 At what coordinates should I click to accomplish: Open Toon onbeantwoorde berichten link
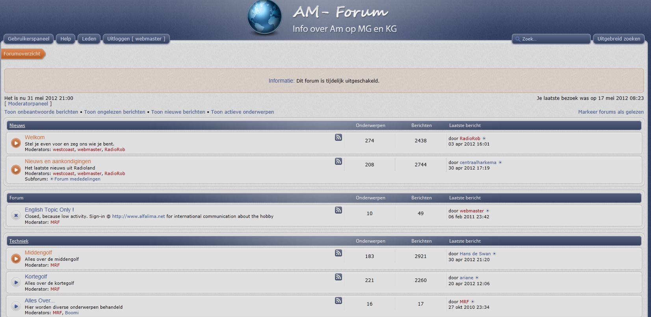41,112
